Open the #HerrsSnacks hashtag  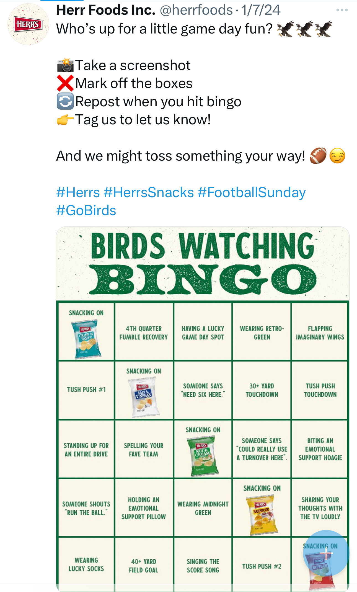[149, 192]
